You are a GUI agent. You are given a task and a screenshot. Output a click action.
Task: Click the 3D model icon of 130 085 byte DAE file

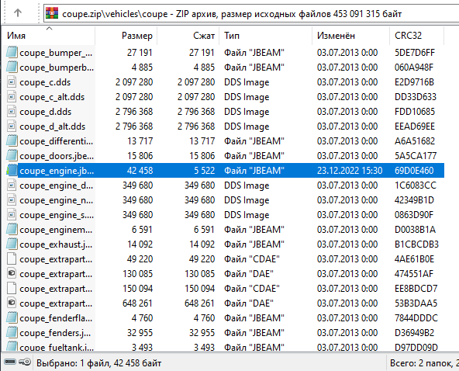pyautogui.click(x=12, y=274)
